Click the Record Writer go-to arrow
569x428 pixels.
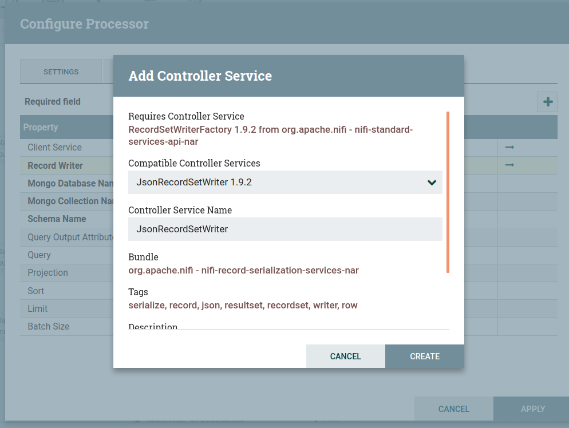[509, 165]
